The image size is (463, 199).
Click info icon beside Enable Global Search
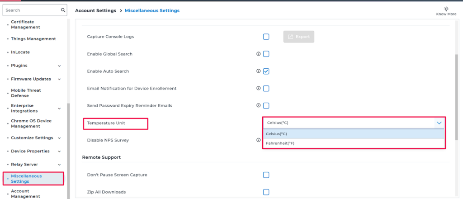coord(259,54)
